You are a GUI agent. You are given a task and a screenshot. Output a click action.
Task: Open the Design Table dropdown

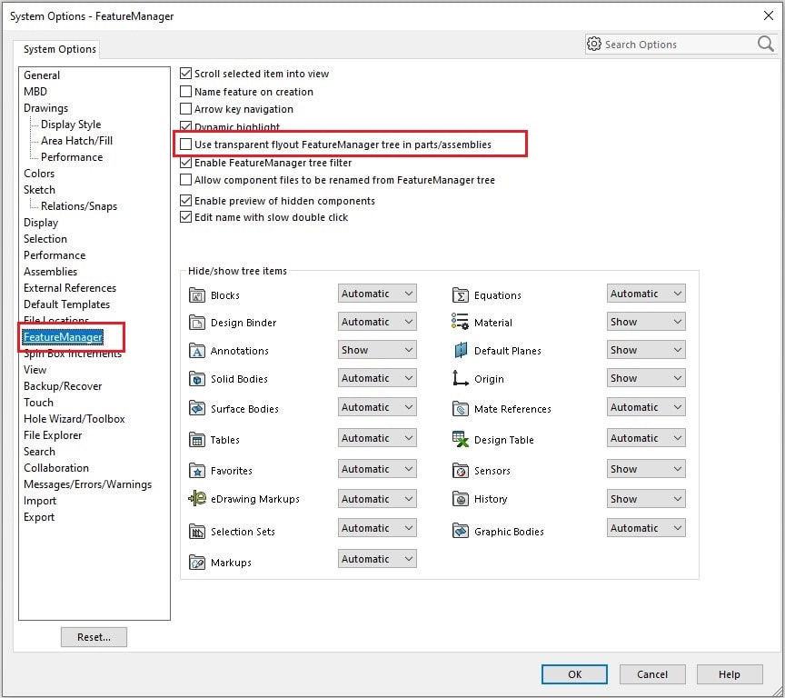646,438
